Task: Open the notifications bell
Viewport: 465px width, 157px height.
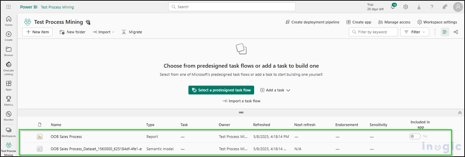Action: [x=393, y=7]
